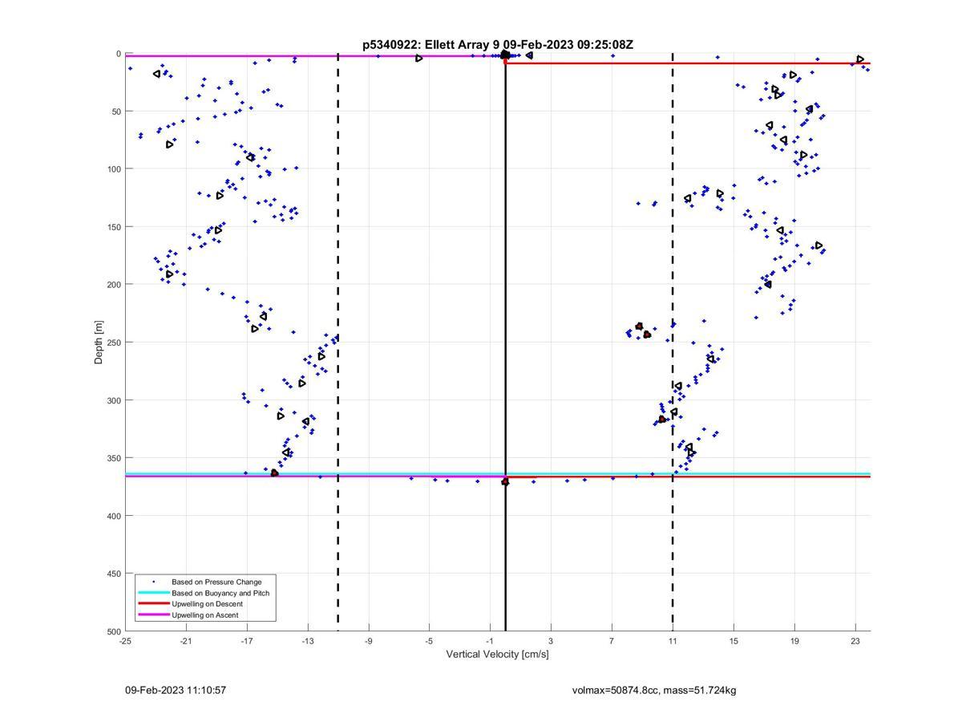The width and height of the screenshot is (962, 710).
Task: Click y-axis tick label '300'
Action: pyautogui.click(x=114, y=400)
